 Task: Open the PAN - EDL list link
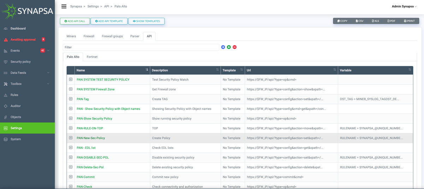tap(86, 148)
